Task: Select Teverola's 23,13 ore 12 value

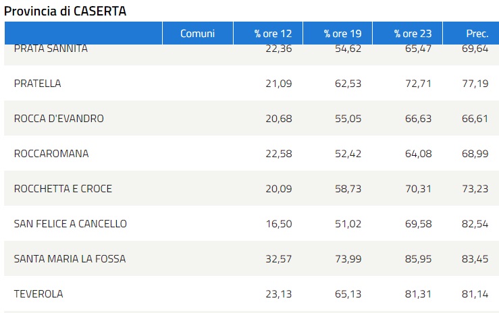Action: point(279,294)
